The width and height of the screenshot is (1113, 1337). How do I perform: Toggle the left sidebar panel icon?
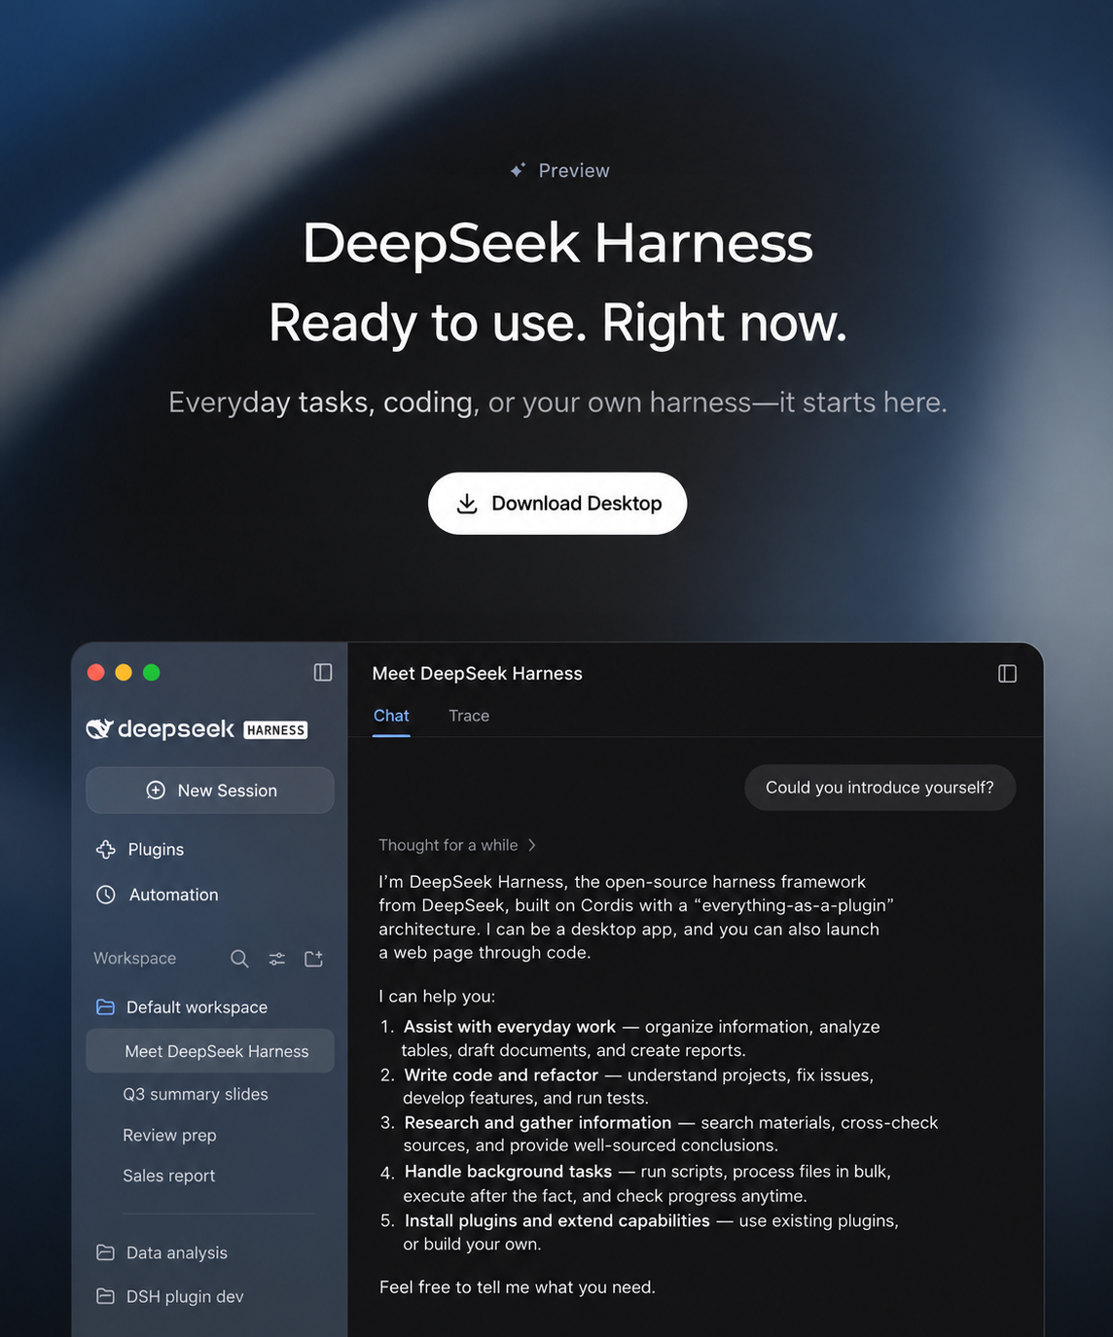pos(323,673)
